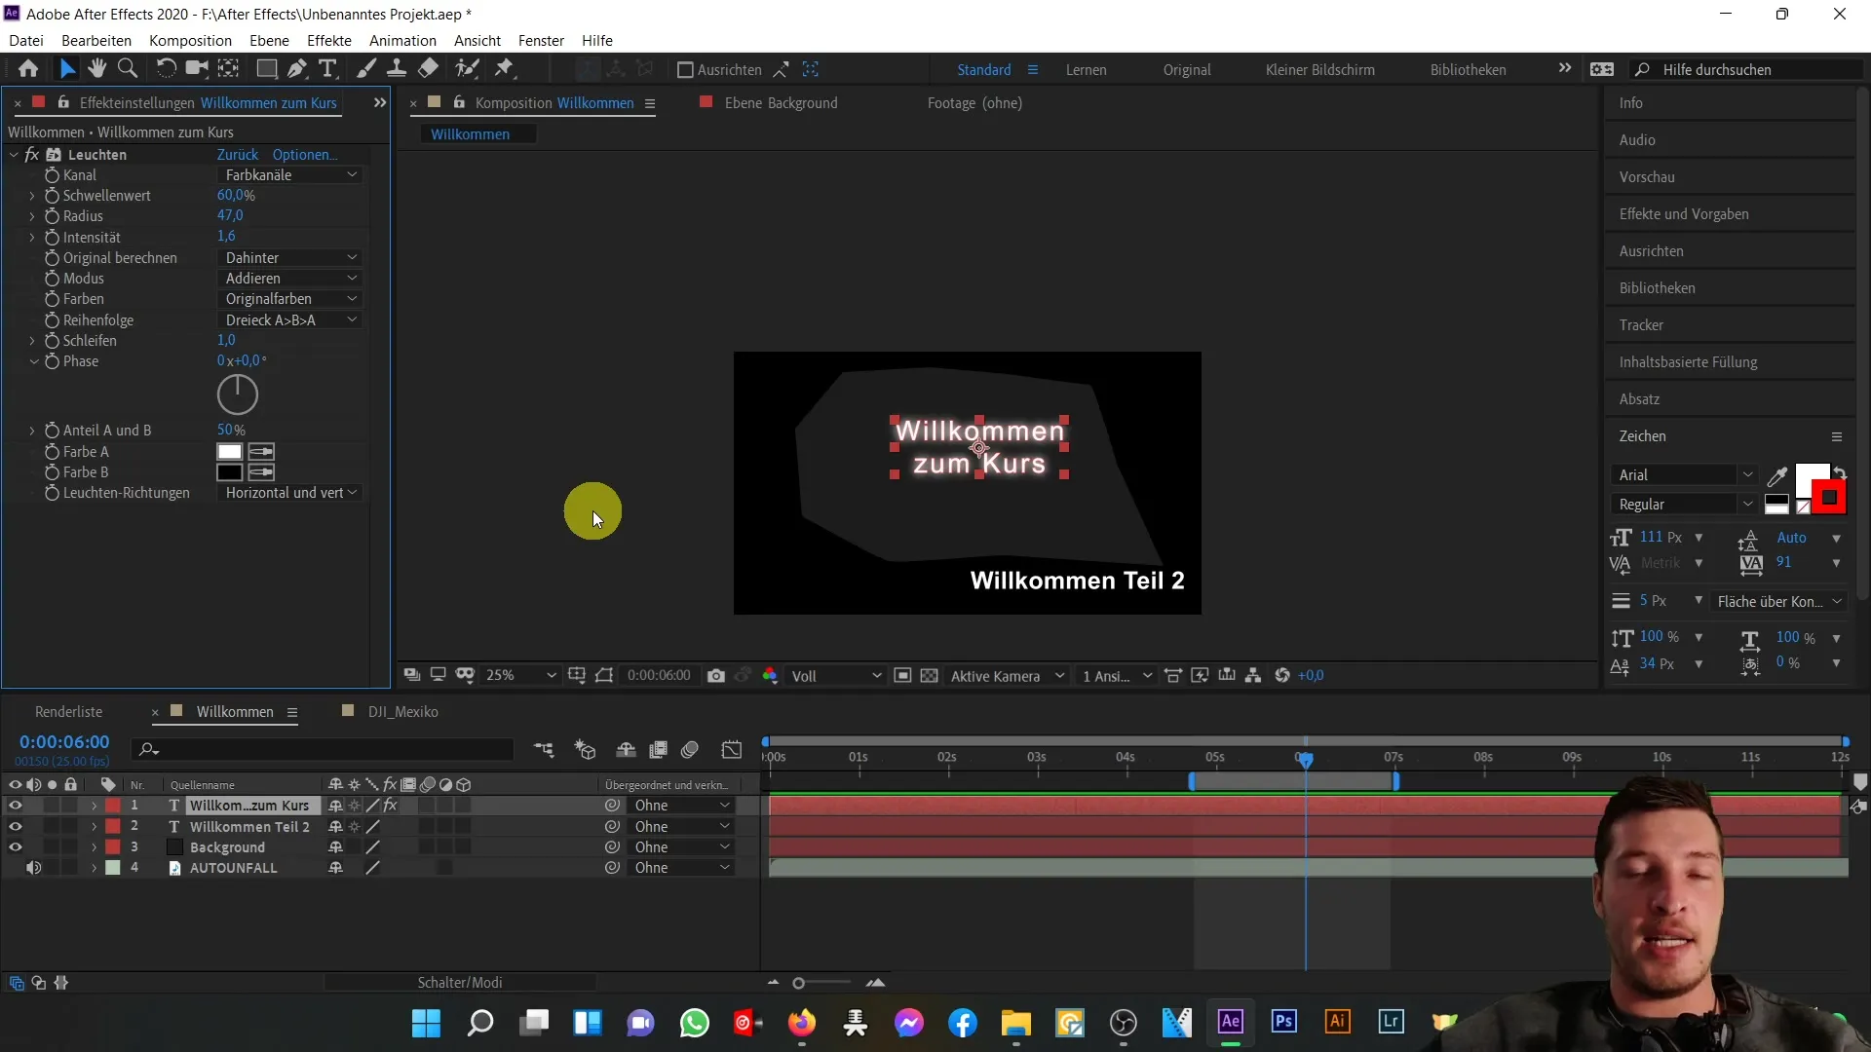Viewport: 1871px width, 1052px height.
Task: Select the Hand tool in toolbar
Action: [97, 69]
